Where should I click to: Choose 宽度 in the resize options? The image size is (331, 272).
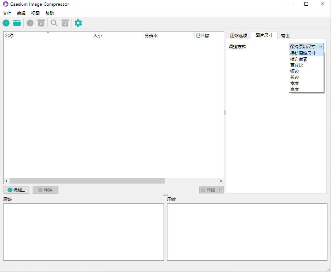click(295, 83)
